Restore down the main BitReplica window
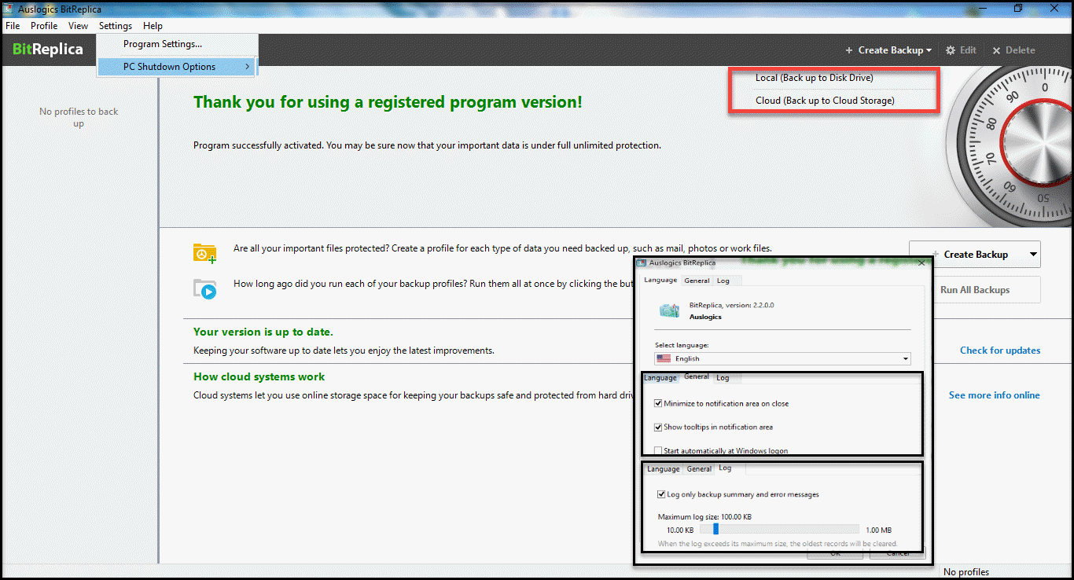 point(1018,9)
